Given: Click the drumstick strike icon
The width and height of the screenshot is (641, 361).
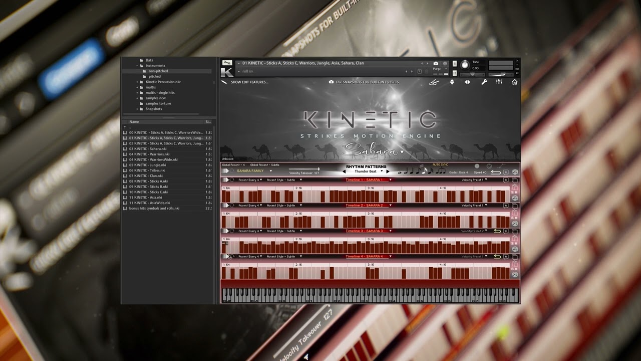Looking at the screenshot, I should pyautogui.click(x=434, y=82).
